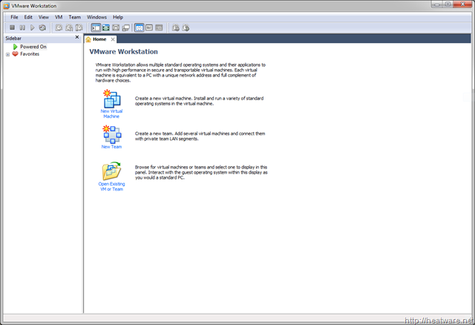The width and height of the screenshot is (475, 325).
Task: Close the Home tab
Action: (113, 39)
